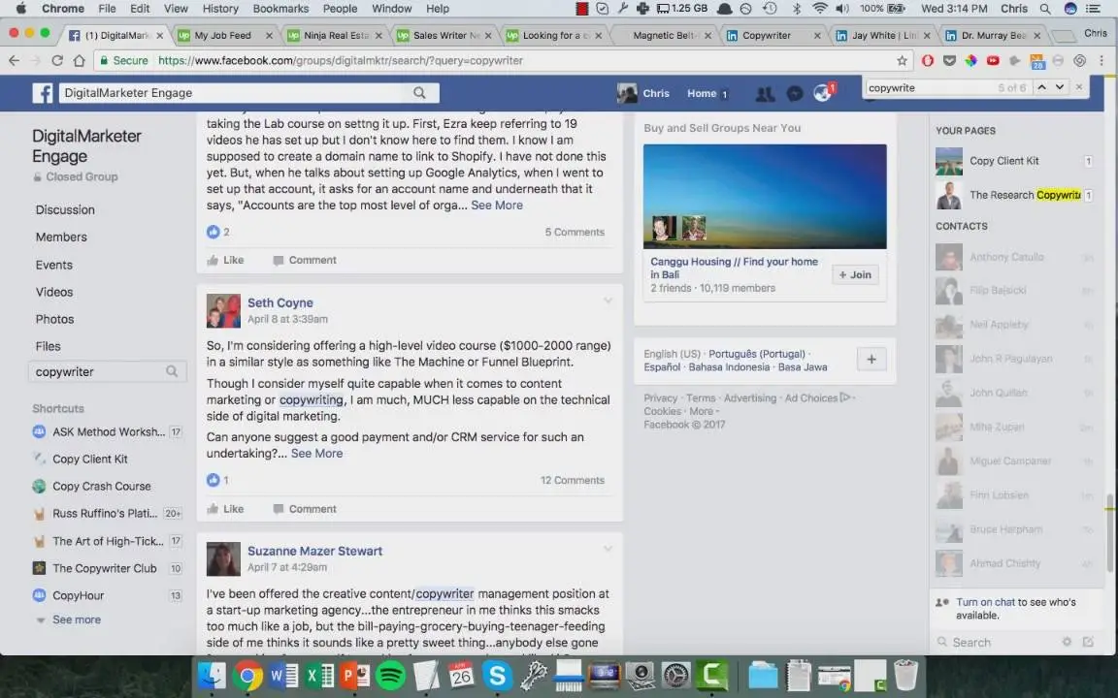Open the group's Files section
Viewport: 1118px width, 698px height.
click(48, 346)
